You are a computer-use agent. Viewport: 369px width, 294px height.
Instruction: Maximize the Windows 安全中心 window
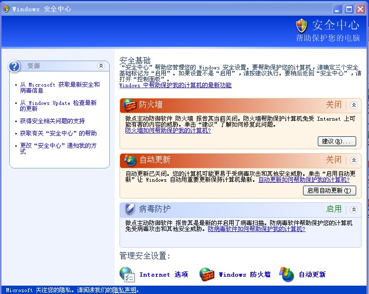tap(349, 9)
